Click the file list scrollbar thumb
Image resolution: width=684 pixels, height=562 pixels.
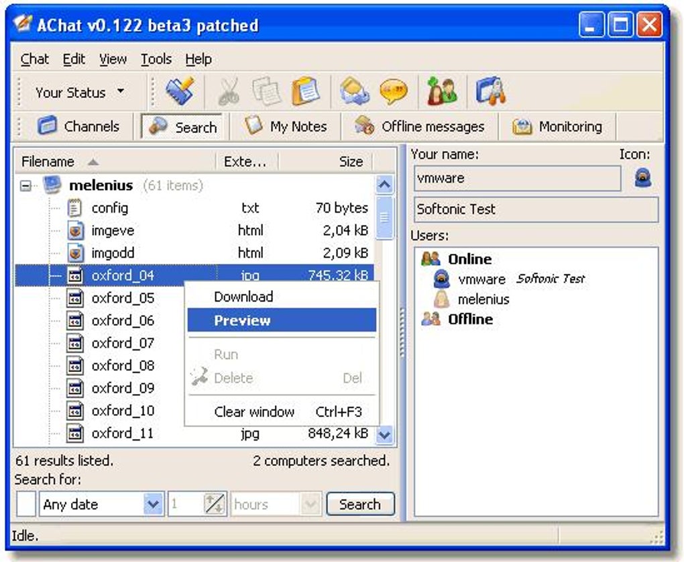point(384,218)
